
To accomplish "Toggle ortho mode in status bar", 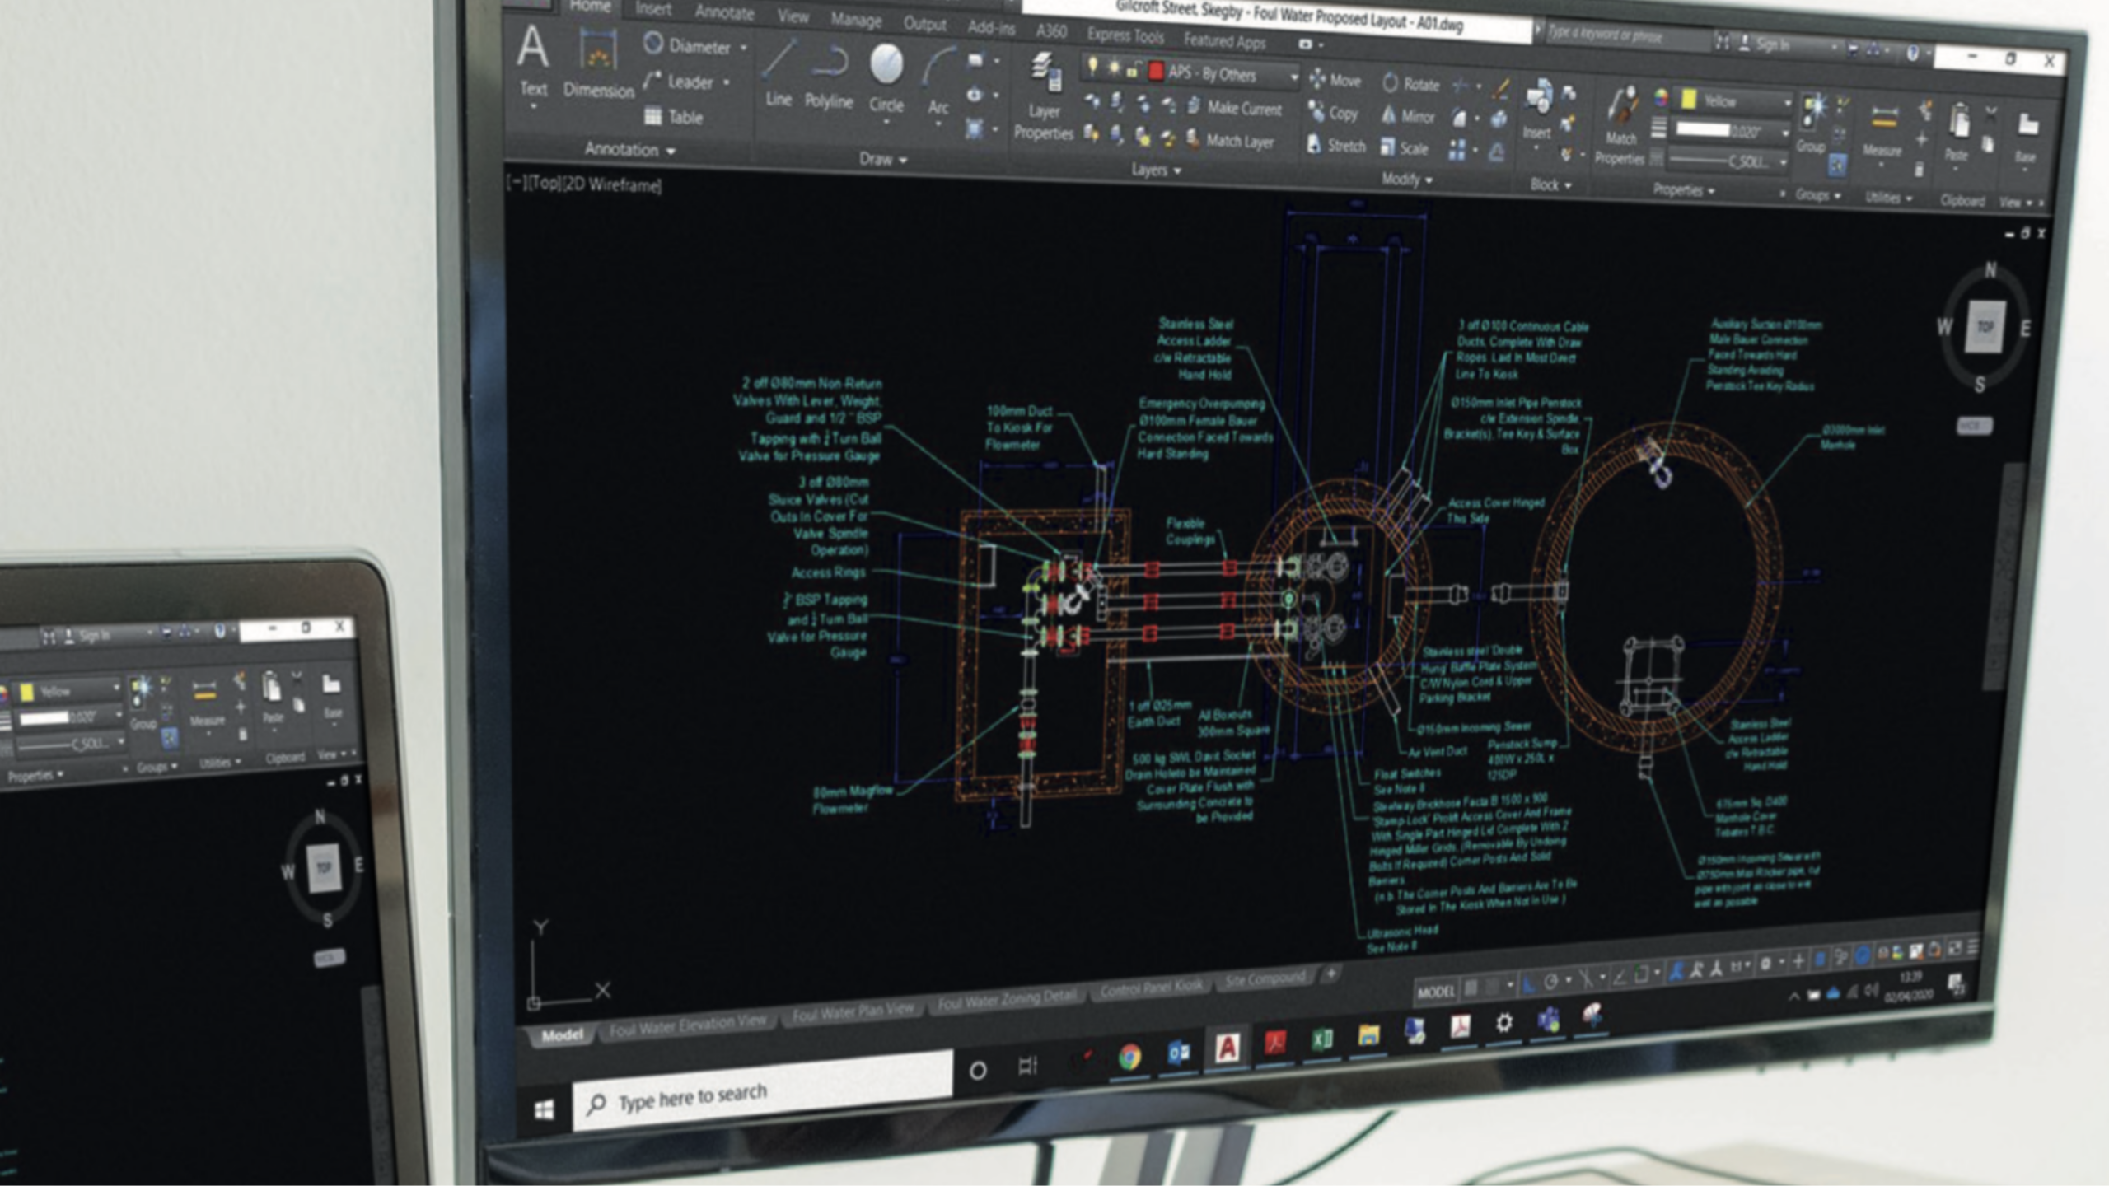I will 1529,983.
